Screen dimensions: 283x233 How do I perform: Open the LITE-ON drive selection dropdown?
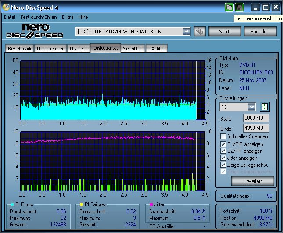[186, 32]
